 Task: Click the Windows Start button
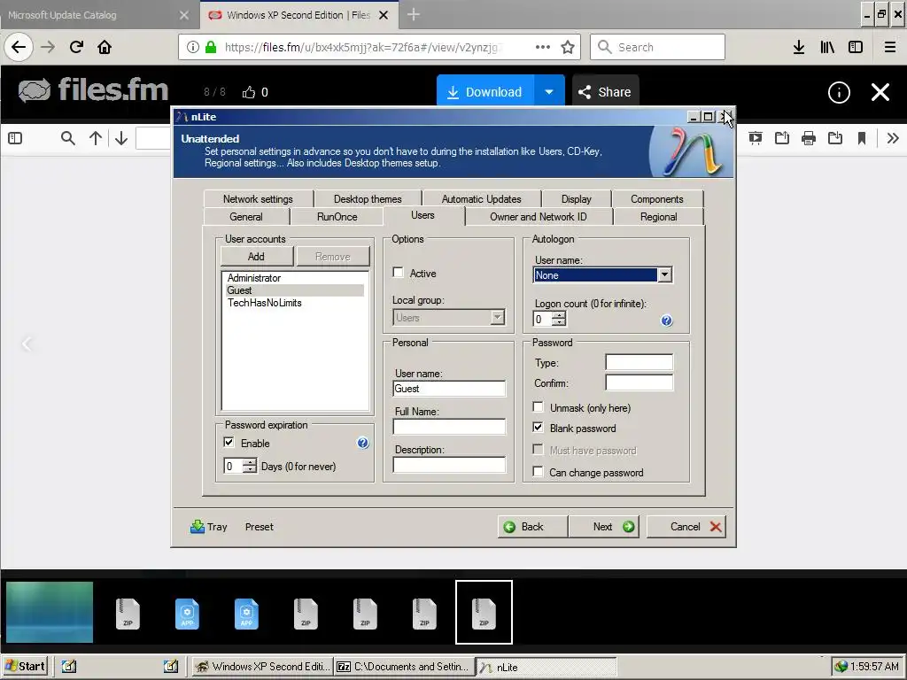pos(25,666)
